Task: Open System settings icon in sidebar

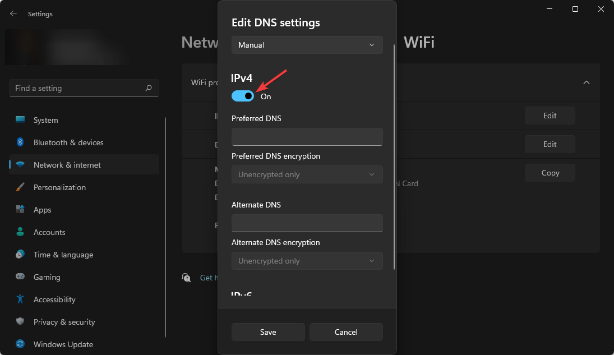Action: point(20,119)
